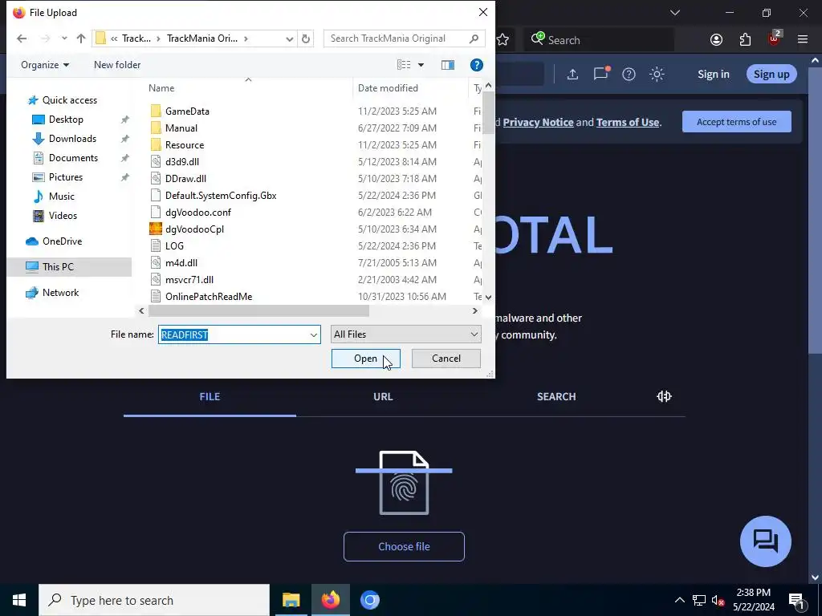Select the d3d9.dll file

point(182,162)
